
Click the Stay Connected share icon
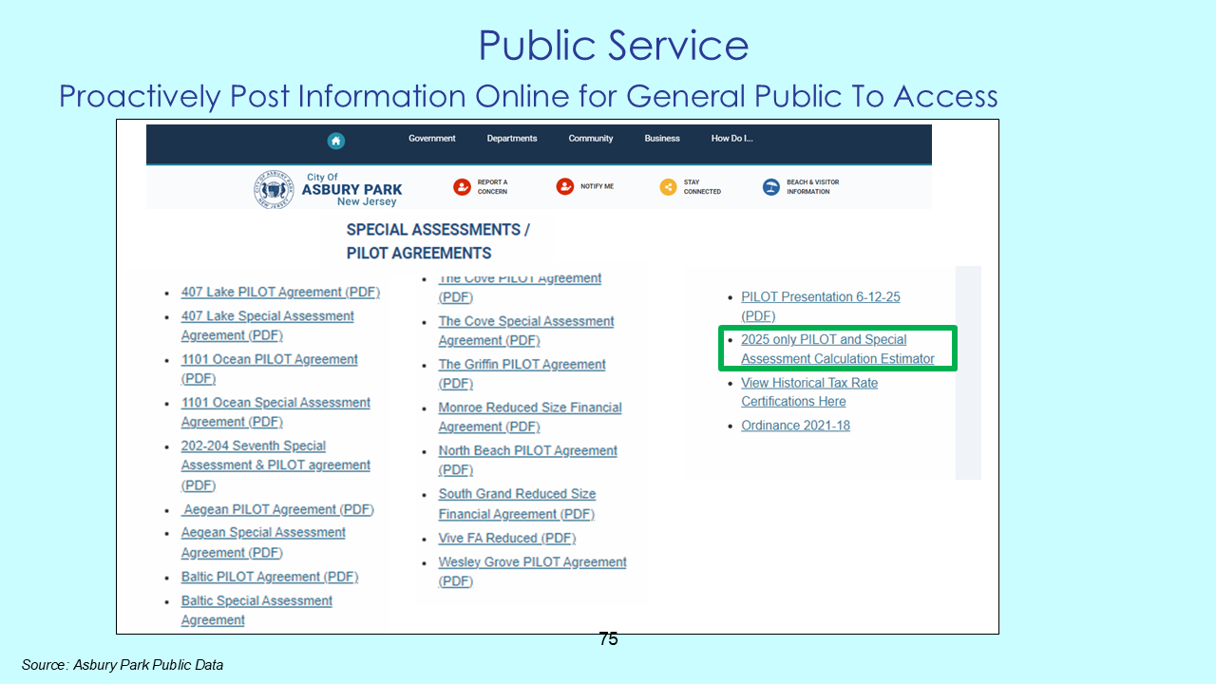(668, 187)
